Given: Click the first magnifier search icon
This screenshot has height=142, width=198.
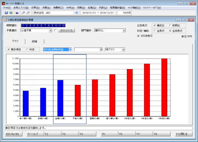Looking at the screenshot, I should (23, 12).
